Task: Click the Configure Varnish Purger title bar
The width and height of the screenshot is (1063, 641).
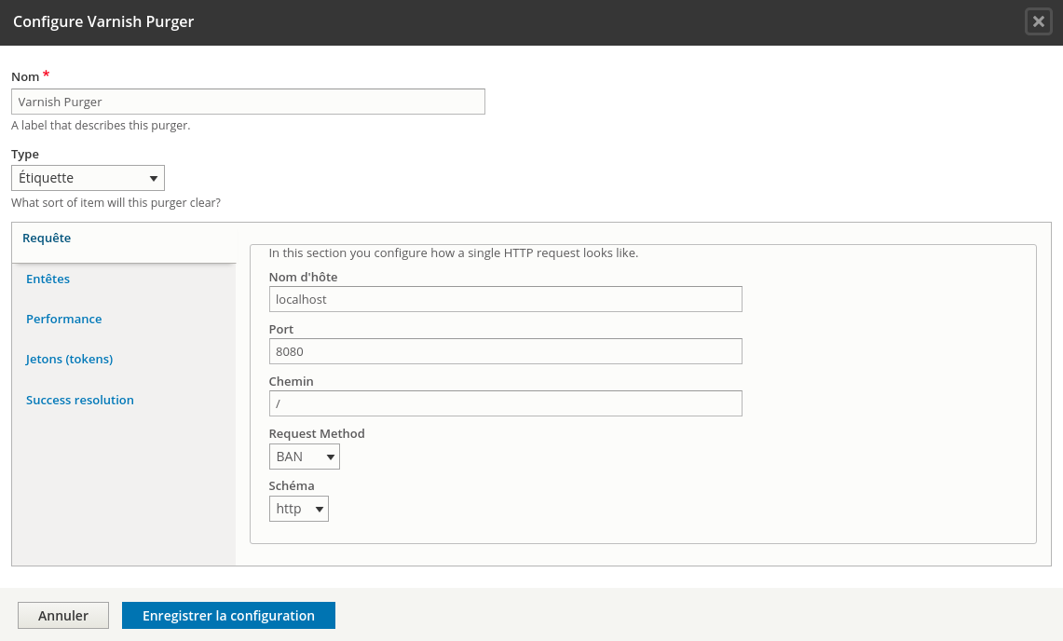Action: tap(103, 20)
